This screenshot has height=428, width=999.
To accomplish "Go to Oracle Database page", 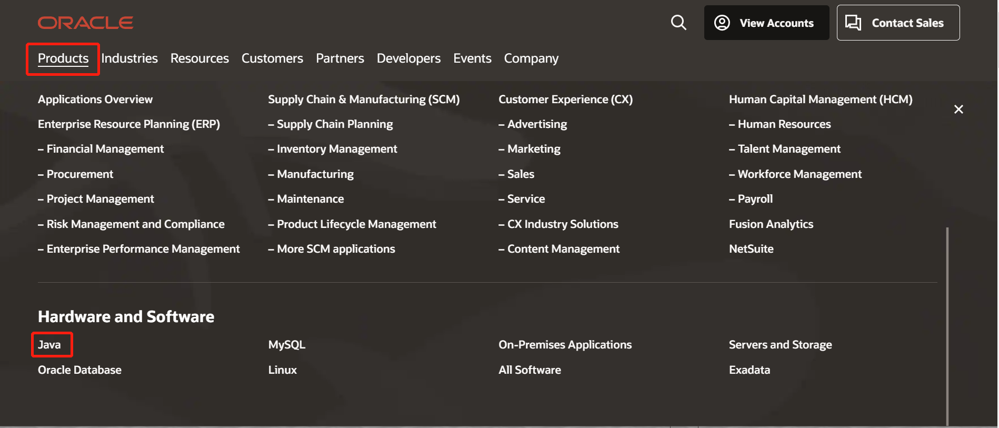I will (79, 370).
